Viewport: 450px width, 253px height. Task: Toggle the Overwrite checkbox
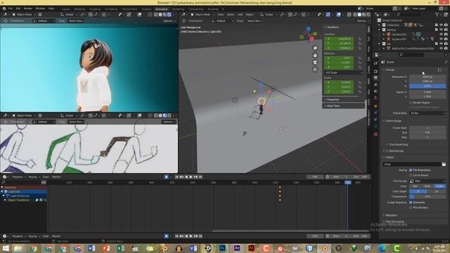[411, 202]
